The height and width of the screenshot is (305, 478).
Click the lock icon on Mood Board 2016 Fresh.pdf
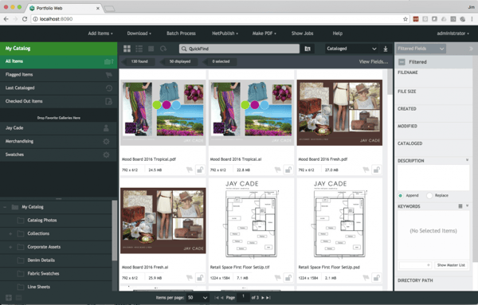(x=377, y=170)
